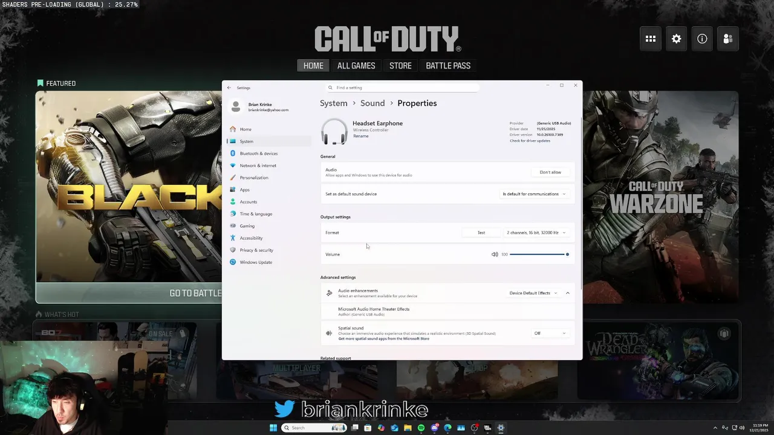This screenshot has width=774, height=435.
Task: Open Microsoft Edge from the taskbar
Action: (447, 428)
